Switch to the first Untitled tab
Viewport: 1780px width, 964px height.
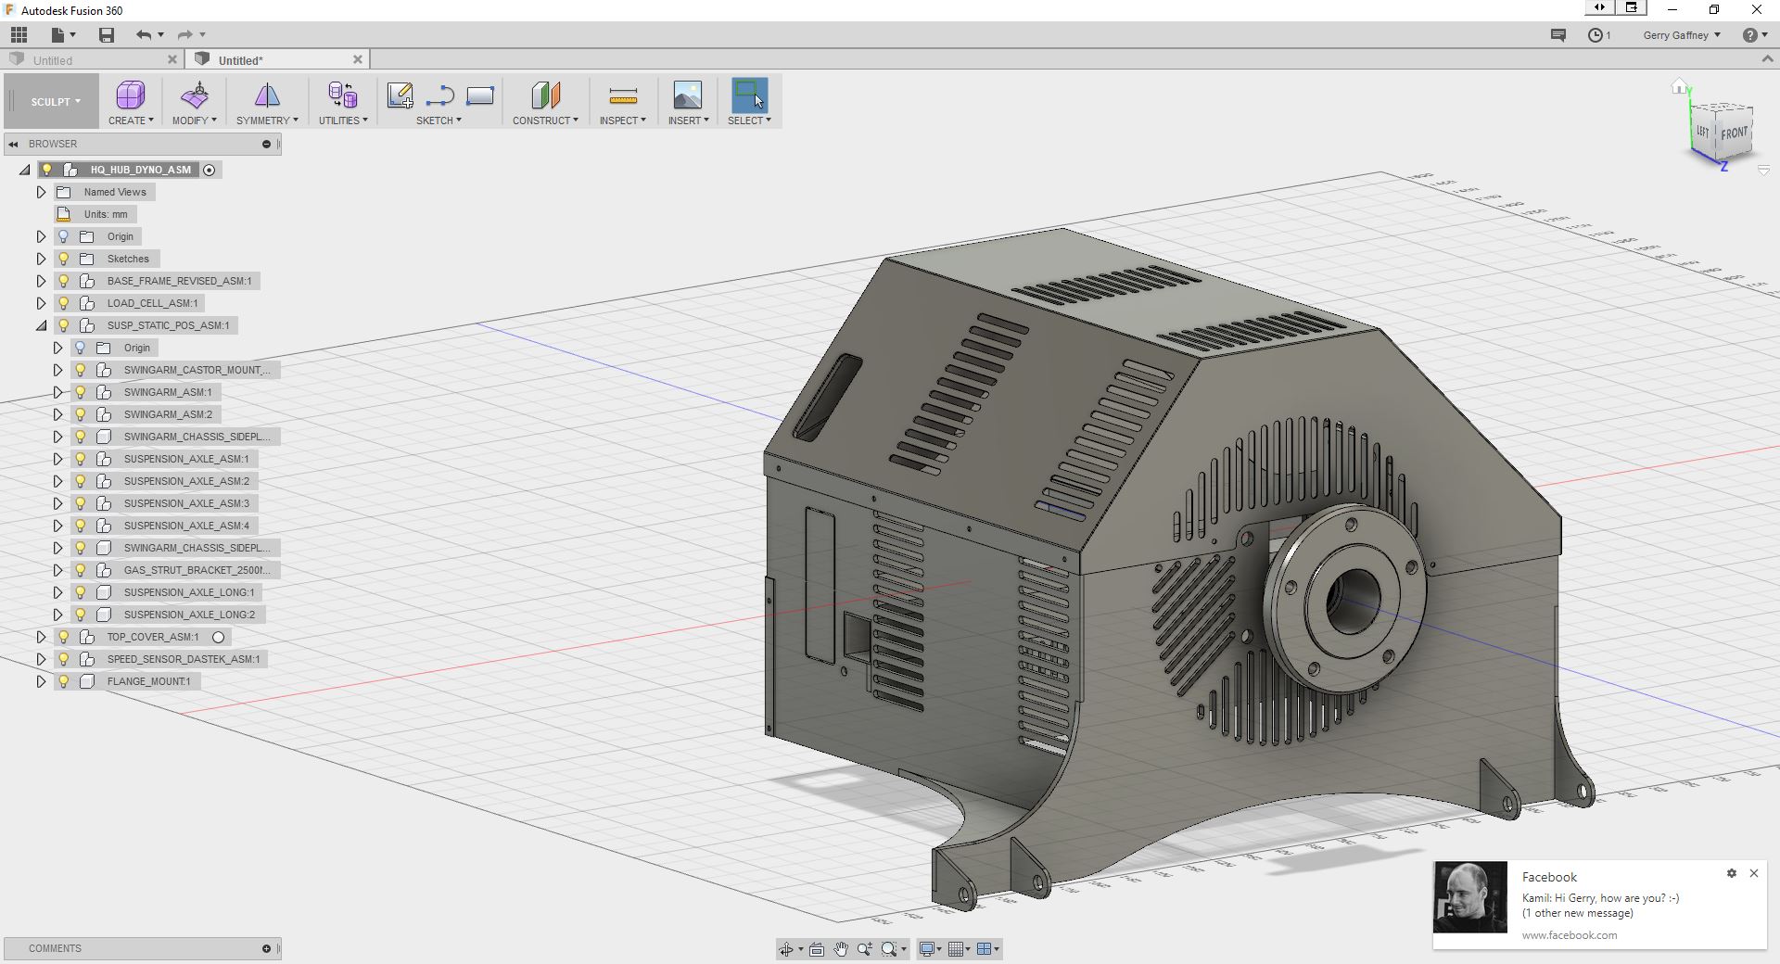(x=53, y=60)
